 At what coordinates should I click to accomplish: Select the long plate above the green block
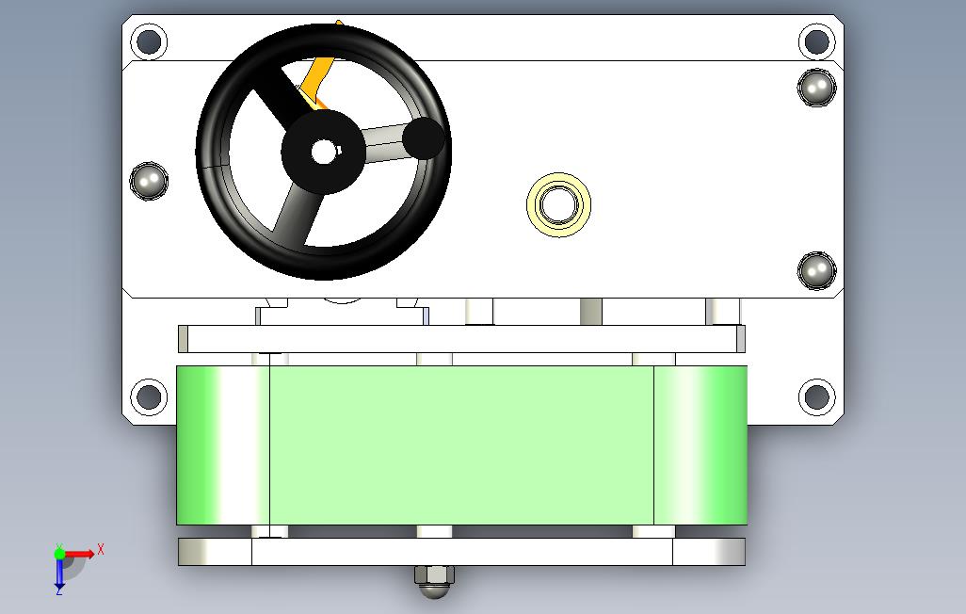(x=461, y=339)
